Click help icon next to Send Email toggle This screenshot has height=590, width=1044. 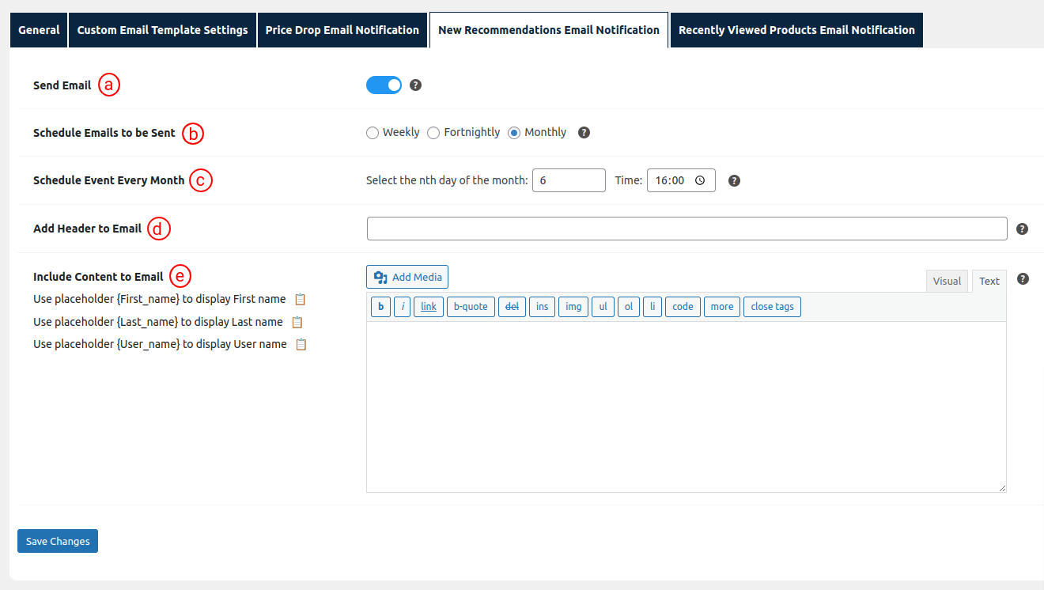point(416,85)
